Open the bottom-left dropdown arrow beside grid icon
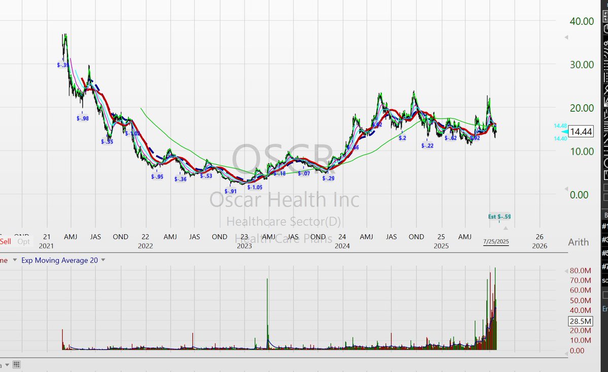The height and width of the screenshot is (372, 608). pos(7,365)
